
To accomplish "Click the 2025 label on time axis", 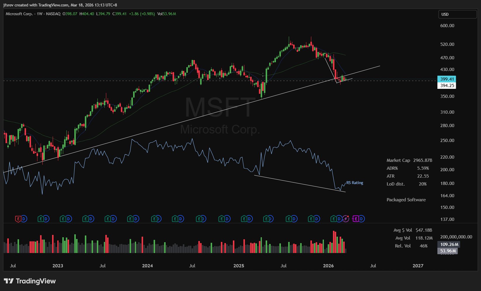I will coord(239,266).
